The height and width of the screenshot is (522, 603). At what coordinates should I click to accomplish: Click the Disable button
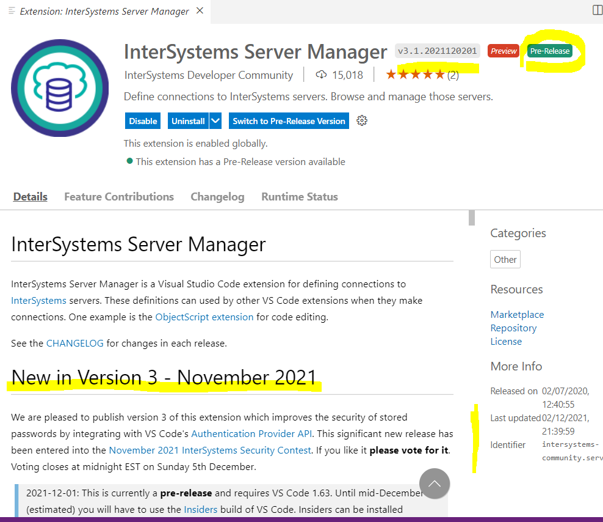coord(143,121)
